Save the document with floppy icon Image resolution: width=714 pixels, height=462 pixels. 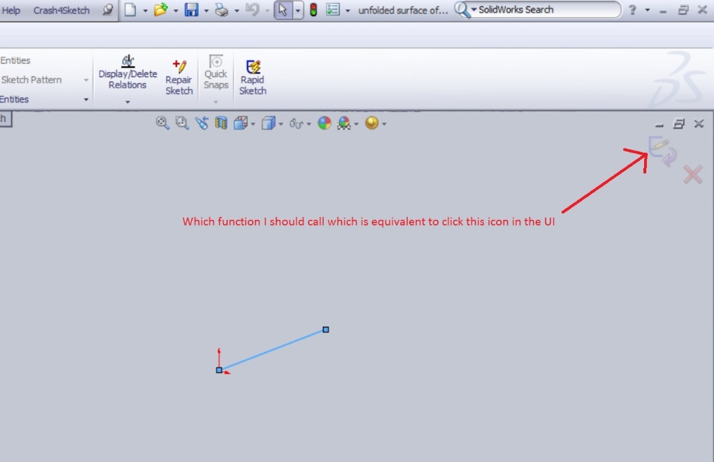click(x=191, y=10)
